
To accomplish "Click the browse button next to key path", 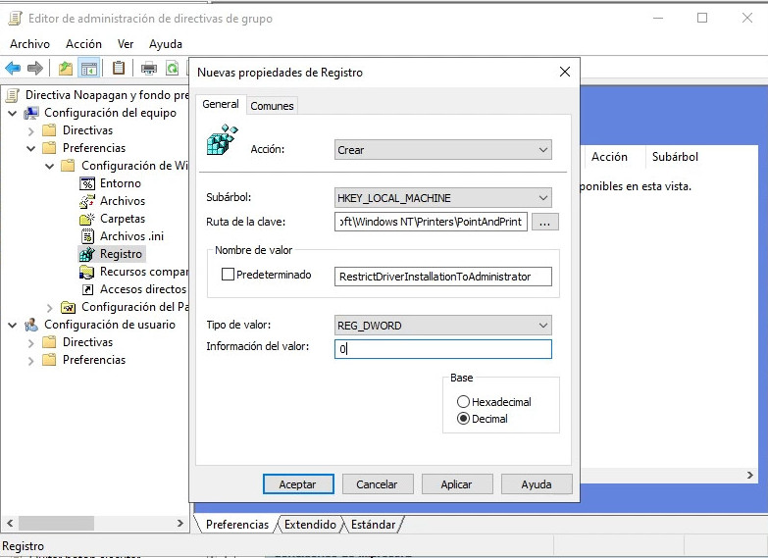I will click(x=544, y=223).
